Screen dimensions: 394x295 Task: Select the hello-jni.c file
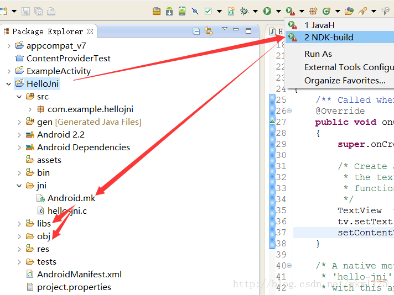click(x=62, y=211)
